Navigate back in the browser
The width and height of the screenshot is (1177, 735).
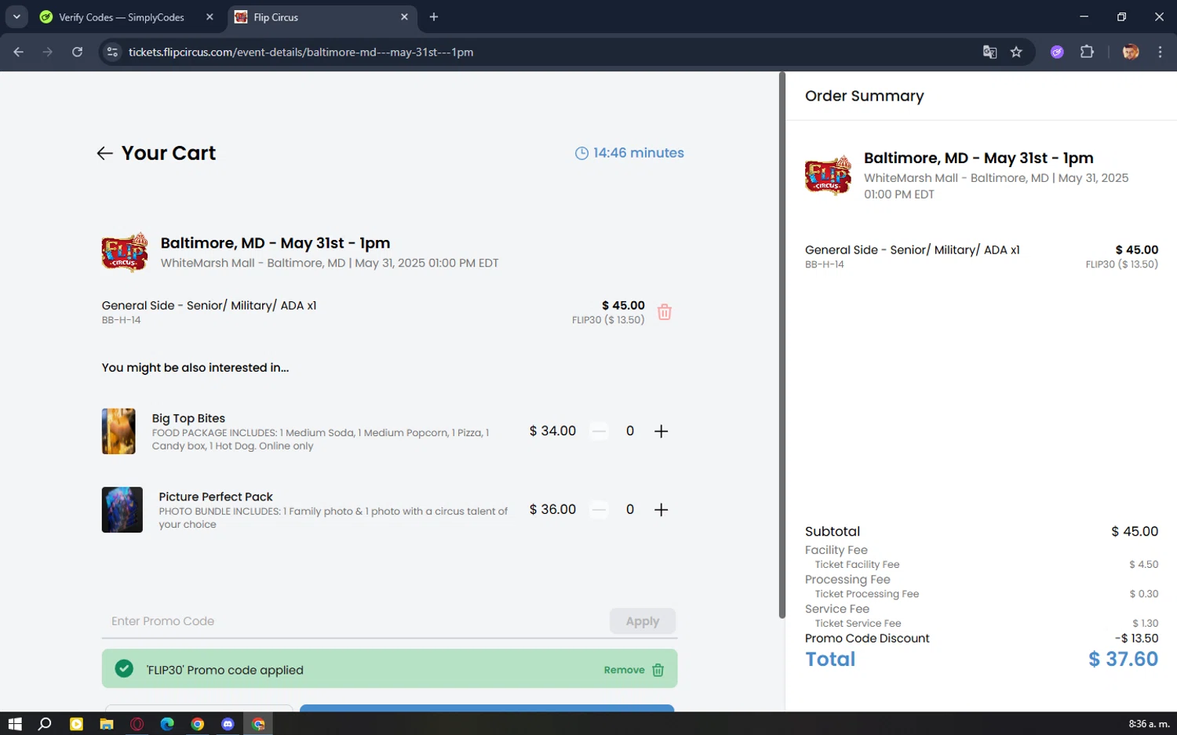tap(19, 52)
